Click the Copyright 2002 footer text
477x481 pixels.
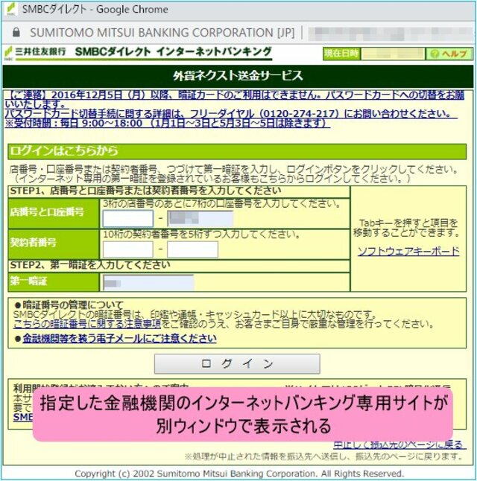pyautogui.click(x=239, y=474)
